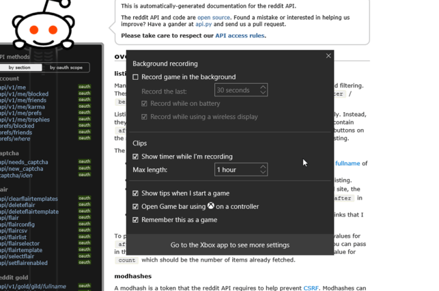Viewport: 439px width, 291px height.
Task: Open api/v1/me/karma sidebar entry
Action: pos(23,107)
